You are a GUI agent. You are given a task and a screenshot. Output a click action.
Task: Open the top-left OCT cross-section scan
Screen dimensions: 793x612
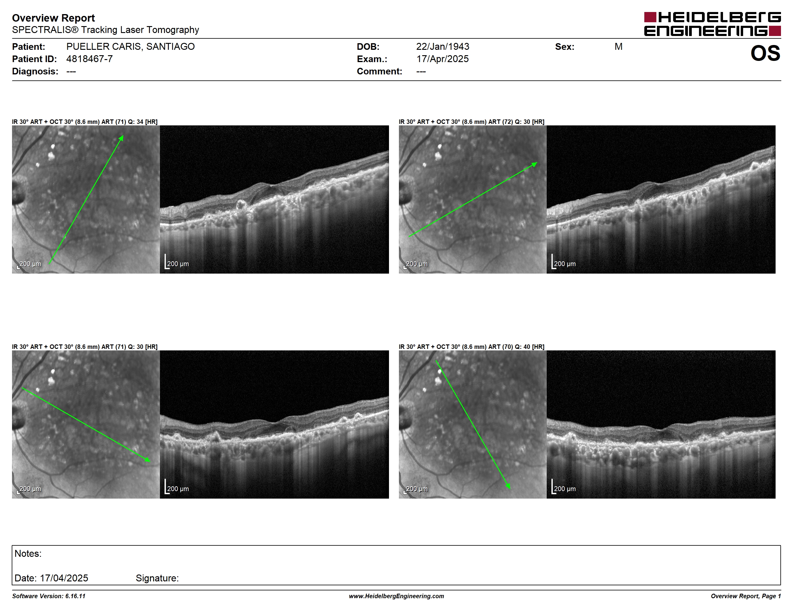[274, 199]
